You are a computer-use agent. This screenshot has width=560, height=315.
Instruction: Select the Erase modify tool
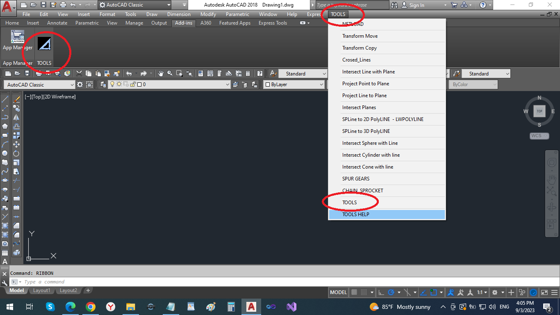click(x=16, y=99)
